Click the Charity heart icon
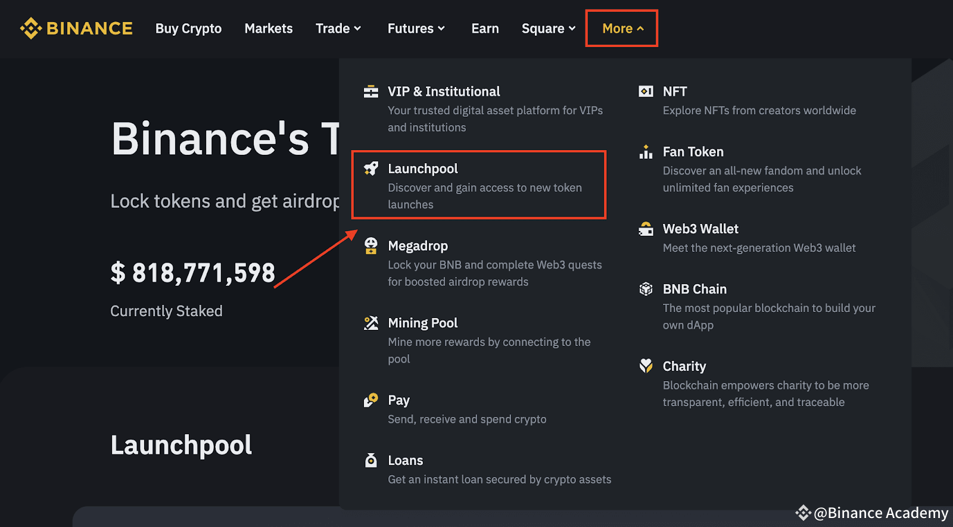Image resolution: width=953 pixels, height=527 pixels. [646, 366]
